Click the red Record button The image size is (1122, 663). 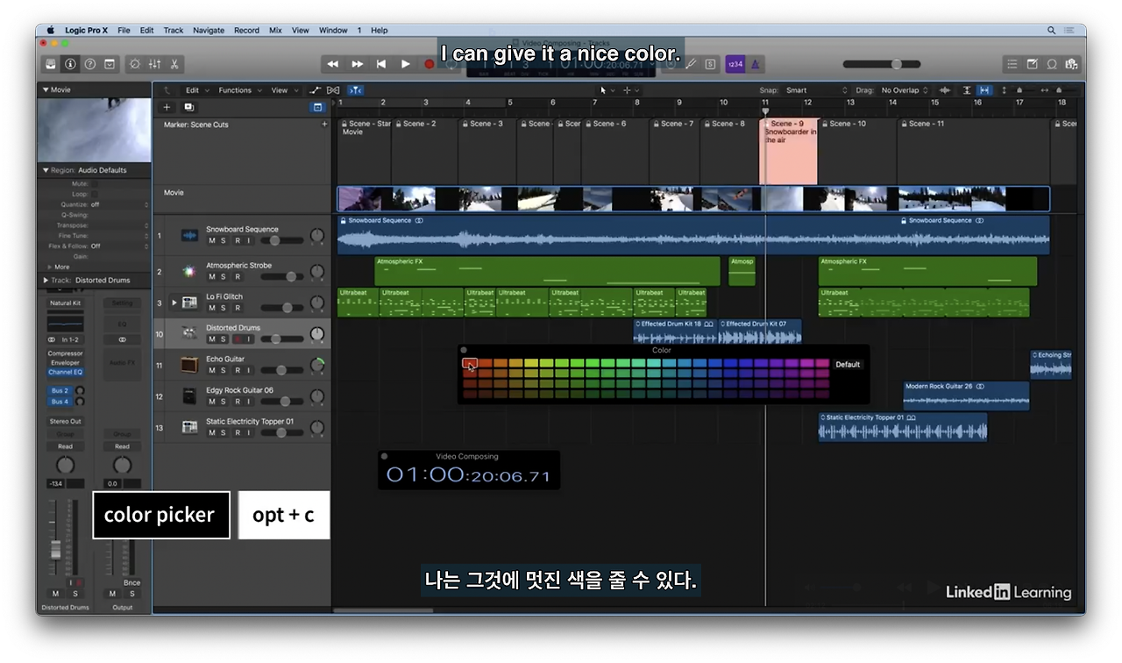point(429,64)
